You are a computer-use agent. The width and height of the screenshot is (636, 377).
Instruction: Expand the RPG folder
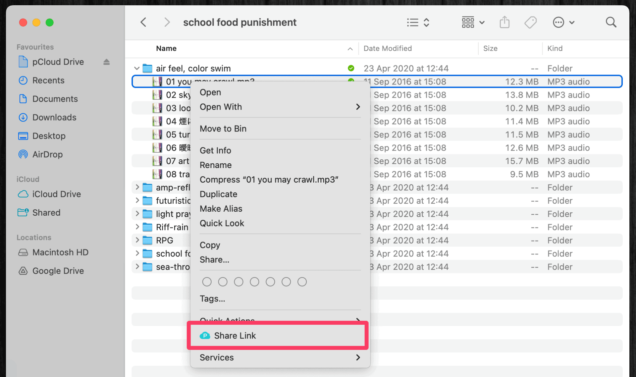pos(137,240)
